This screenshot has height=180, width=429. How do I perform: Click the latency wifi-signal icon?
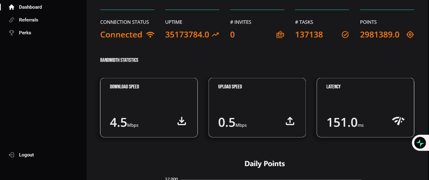398,121
